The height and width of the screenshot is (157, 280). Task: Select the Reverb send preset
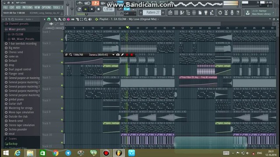[16, 121]
